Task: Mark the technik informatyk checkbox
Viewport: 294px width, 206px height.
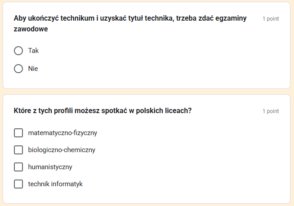Action: 18,184
